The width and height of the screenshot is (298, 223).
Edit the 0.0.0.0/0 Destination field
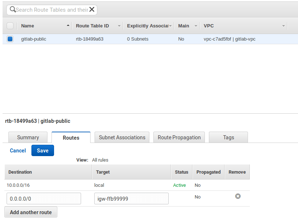43,198
